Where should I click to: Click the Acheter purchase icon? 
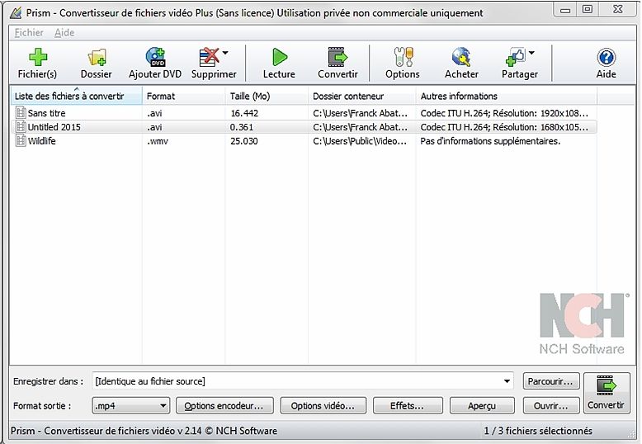[461, 58]
